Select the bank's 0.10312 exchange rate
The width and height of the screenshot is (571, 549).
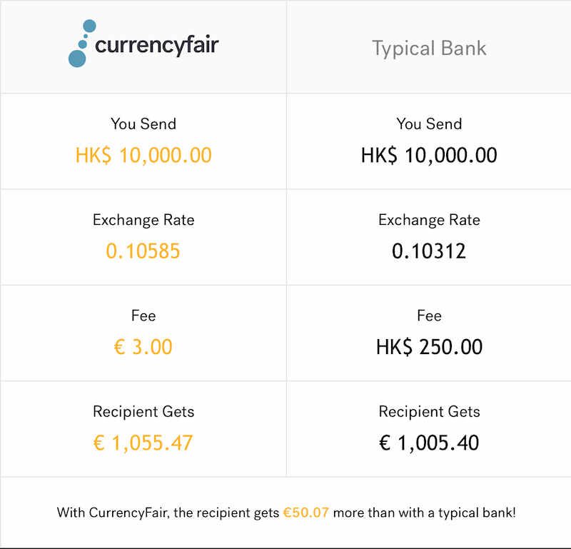coord(429,251)
